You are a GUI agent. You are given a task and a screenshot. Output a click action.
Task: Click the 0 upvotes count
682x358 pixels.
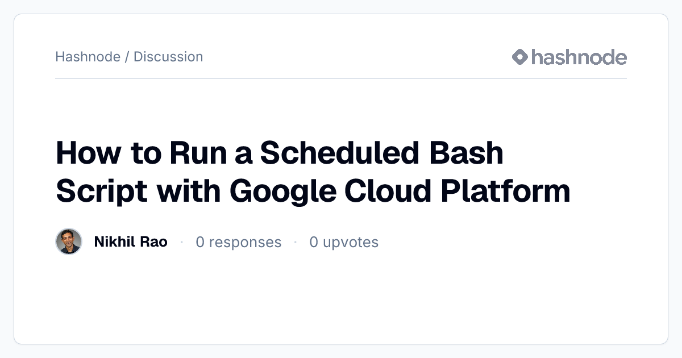[344, 243]
